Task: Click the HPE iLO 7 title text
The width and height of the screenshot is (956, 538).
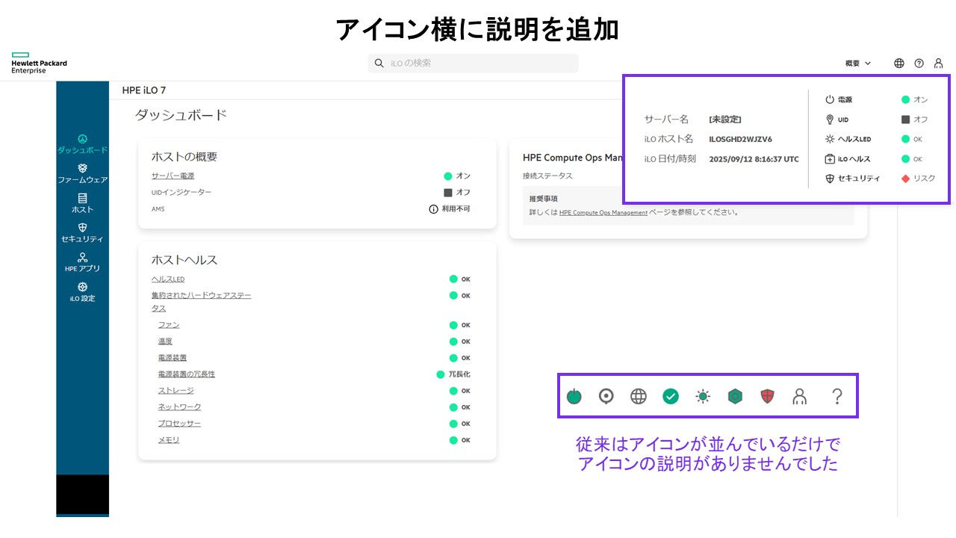Action: tap(144, 90)
